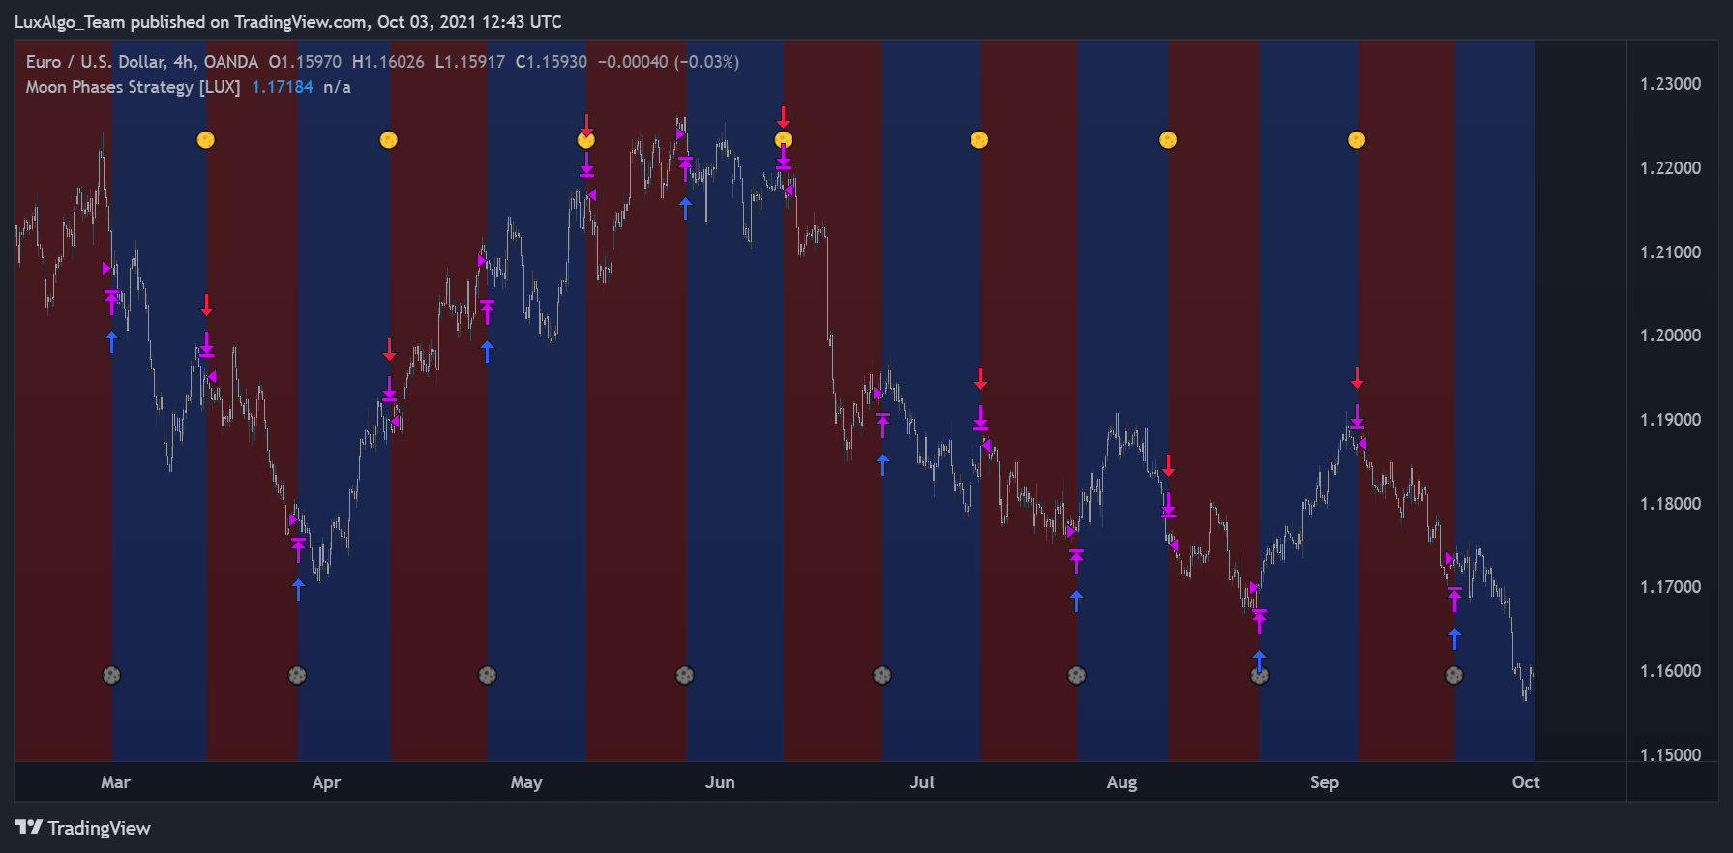Click the Mar label on time axis
The width and height of the screenshot is (1733, 853).
point(115,782)
